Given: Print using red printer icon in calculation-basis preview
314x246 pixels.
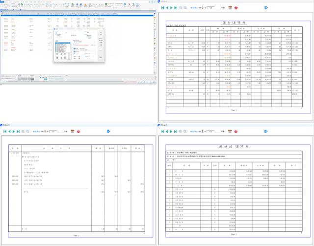Looking at the screenshot, I should (78, 132).
